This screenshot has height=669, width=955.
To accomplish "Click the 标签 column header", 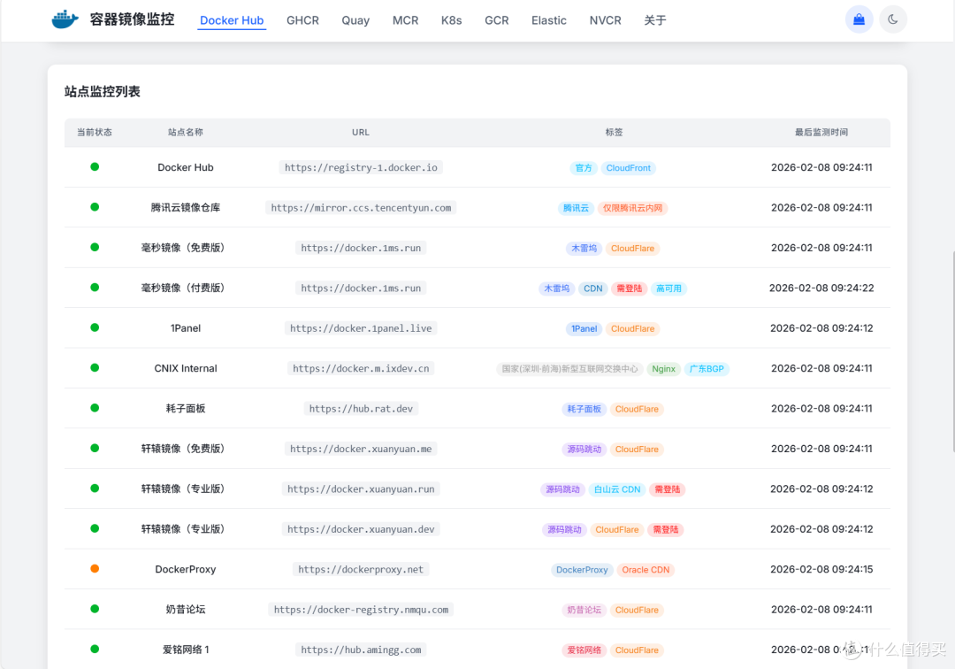I will [614, 132].
